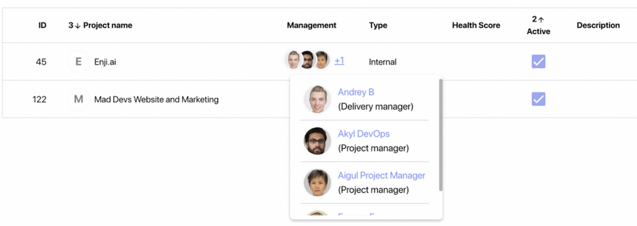The image size is (637, 226).
Task: Click the Mad Devs project letter avatar M
Action: click(78, 99)
